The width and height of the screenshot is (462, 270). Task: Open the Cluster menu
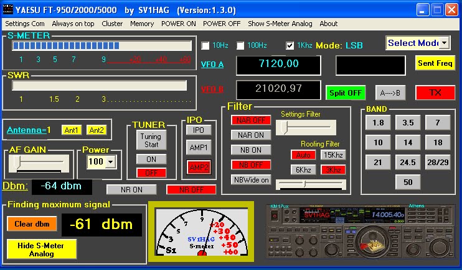112,24
